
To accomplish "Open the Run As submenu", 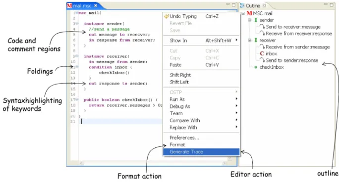I will pyautogui.click(x=201, y=99).
